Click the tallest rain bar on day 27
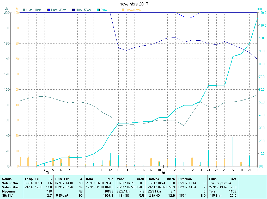 [233, 152]
